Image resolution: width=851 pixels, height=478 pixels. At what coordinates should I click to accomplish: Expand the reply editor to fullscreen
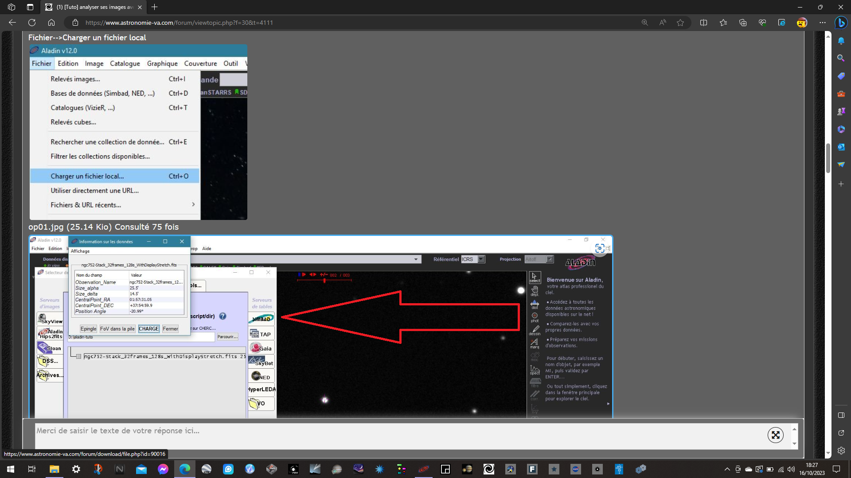[776, 435]
